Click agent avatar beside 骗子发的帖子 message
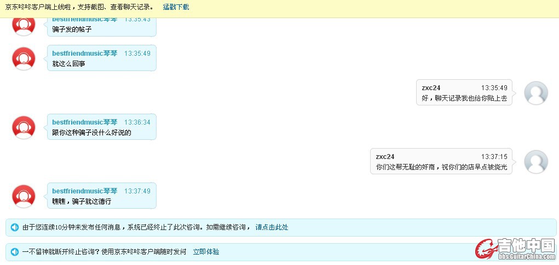Screen dimensions: 559x265 pos(24,25)
